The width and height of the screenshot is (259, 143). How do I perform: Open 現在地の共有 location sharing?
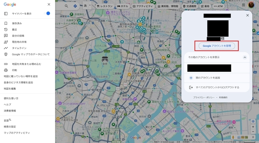tap(19, 42)
